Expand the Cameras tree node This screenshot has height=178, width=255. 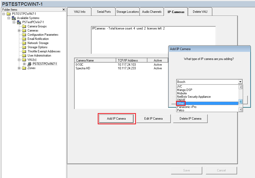click(x=19, y=30)
